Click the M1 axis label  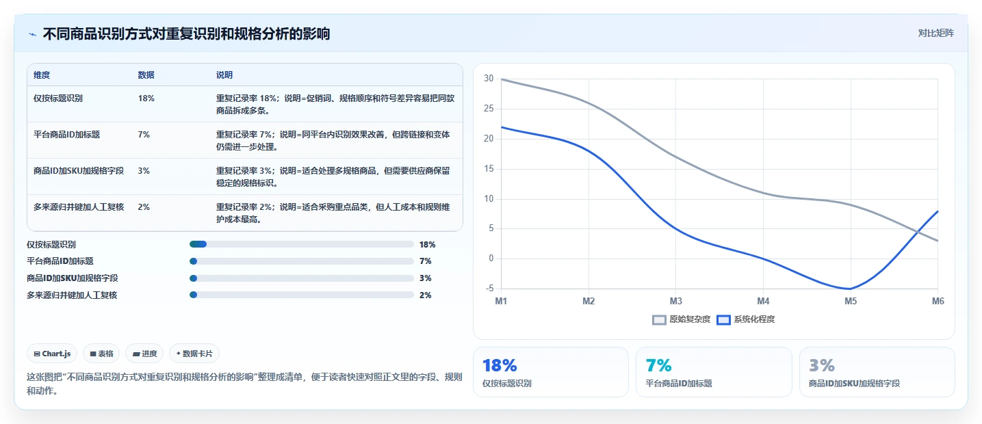coord(501,302)
